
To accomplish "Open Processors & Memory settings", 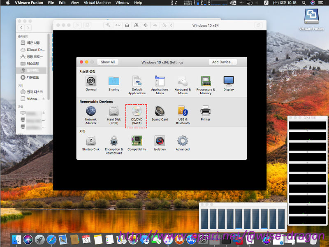I will (206, 85).
